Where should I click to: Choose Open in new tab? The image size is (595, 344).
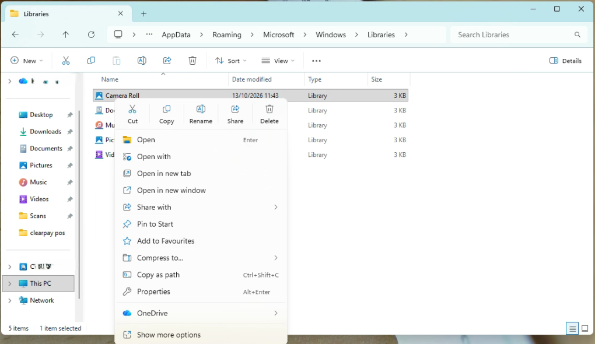click(201, 174)
